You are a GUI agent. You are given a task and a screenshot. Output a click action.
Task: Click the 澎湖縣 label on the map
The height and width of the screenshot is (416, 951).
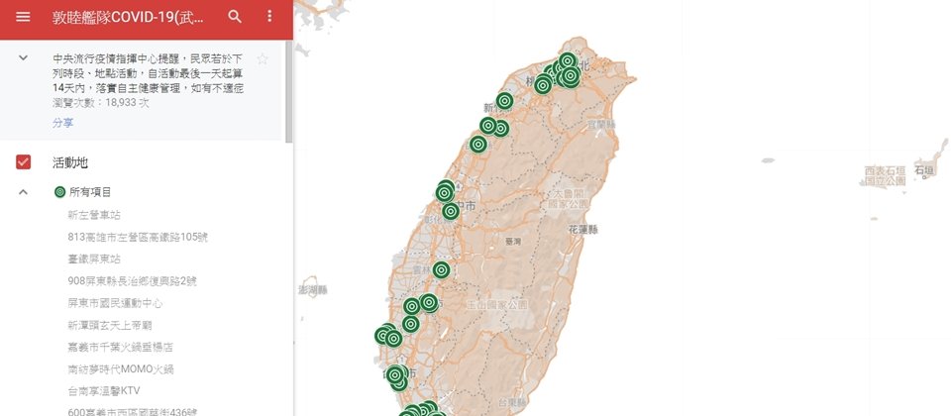(x=313, y=290)
